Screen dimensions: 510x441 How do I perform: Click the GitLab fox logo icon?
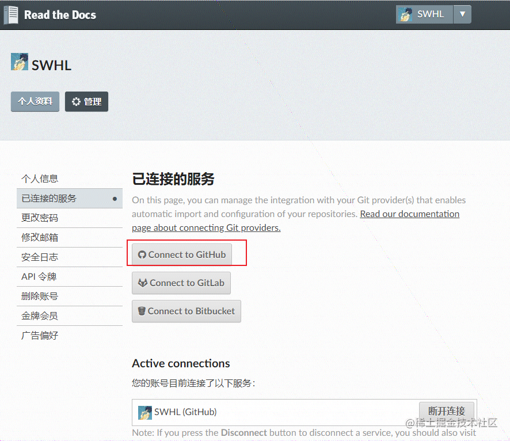tap(142, 283)
